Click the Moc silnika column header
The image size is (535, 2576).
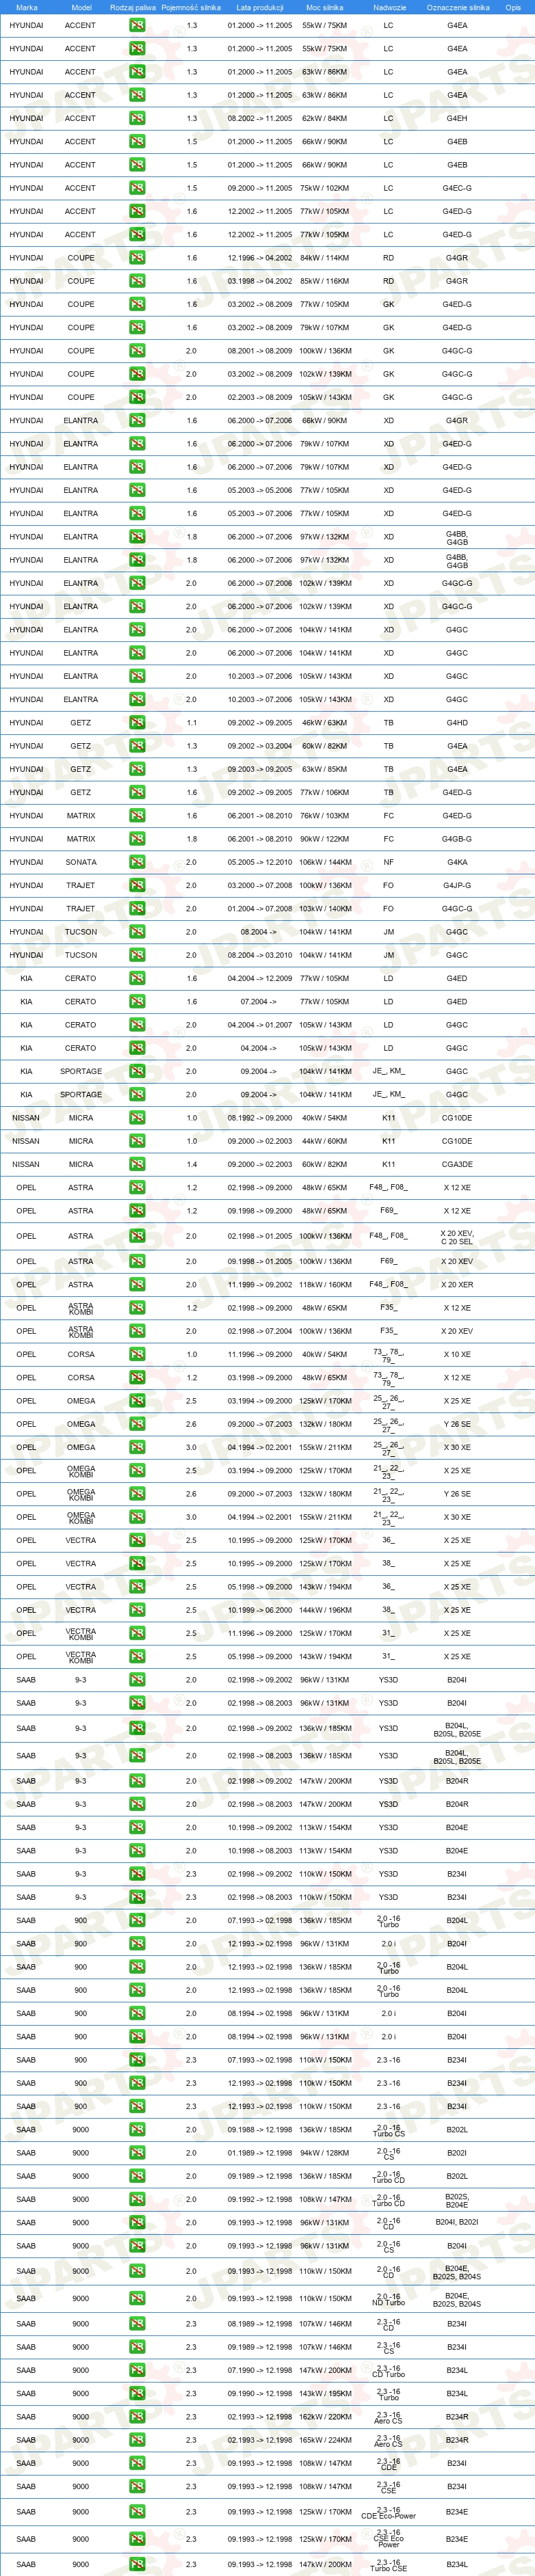pos(325,7)
